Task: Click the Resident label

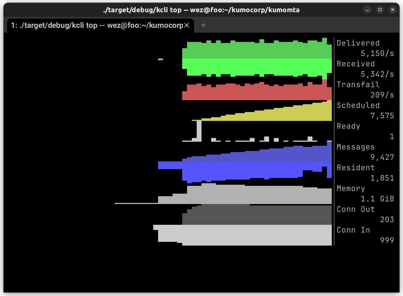Action: click(356, 168)
